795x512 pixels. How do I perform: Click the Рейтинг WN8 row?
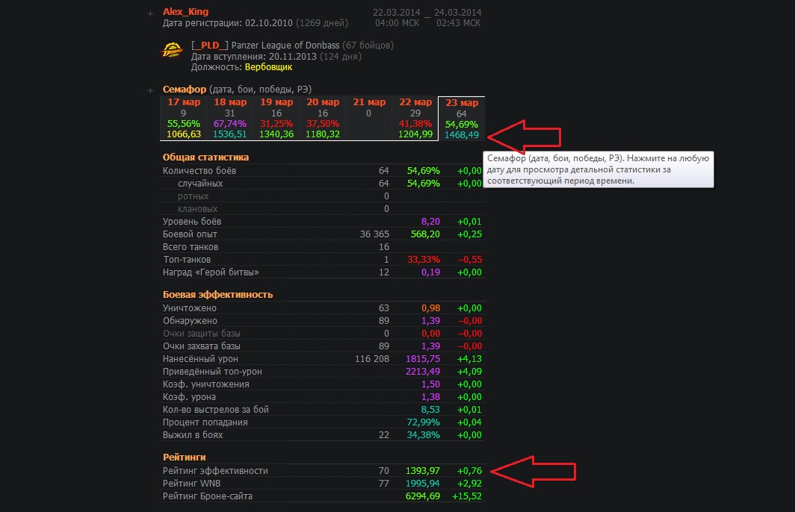tap(323, 483)
